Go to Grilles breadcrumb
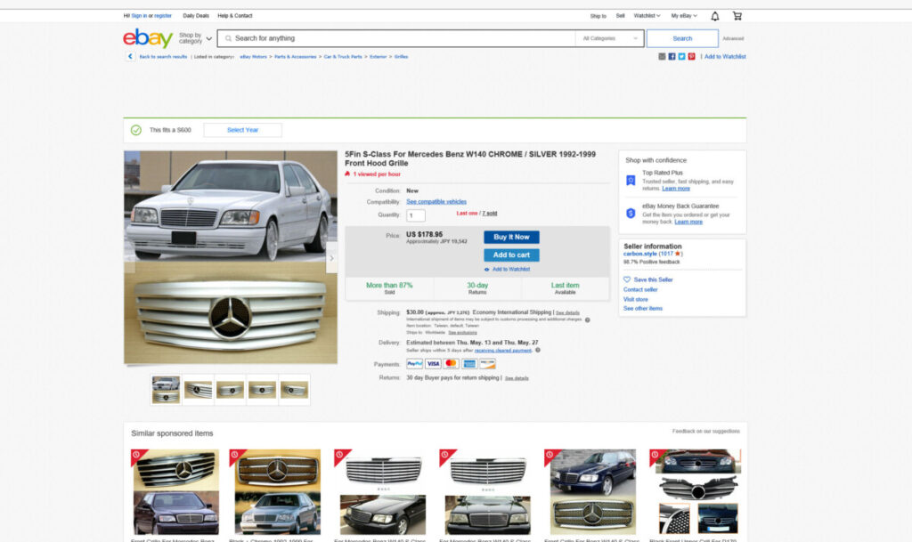This screenshot has width=912, height=542. tap(402, 57)
